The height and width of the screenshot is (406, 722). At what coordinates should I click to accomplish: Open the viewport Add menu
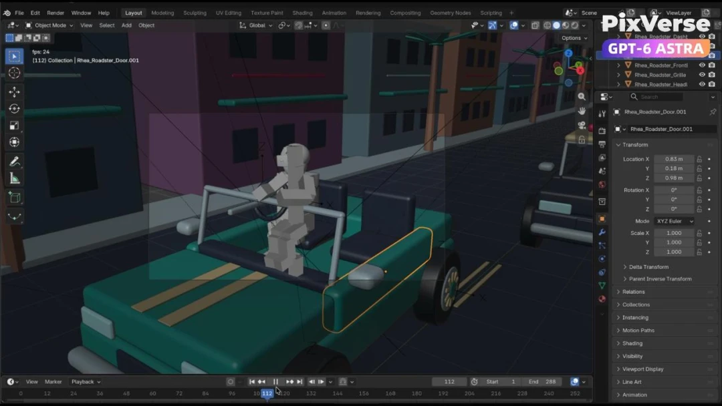[x=126, y=25]
